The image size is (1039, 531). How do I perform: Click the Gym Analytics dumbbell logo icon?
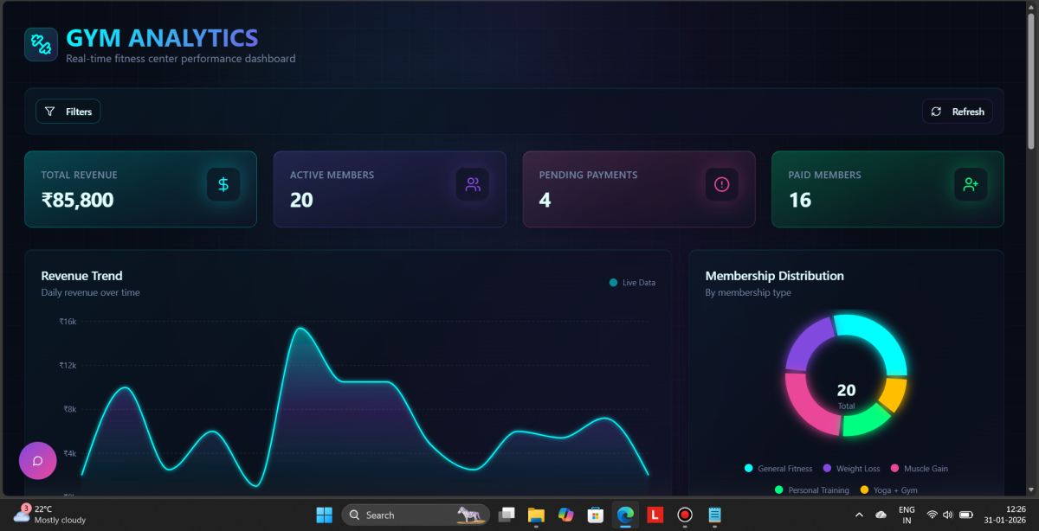point(41,44)
